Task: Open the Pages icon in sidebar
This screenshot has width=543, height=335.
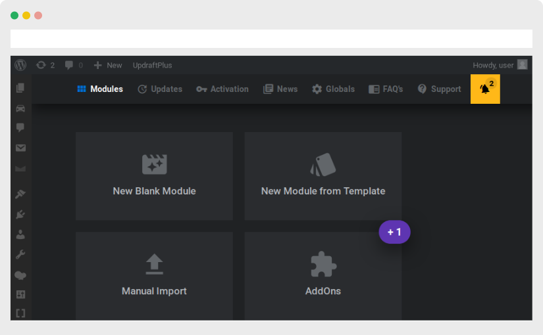Action: [x=20, y=88]
